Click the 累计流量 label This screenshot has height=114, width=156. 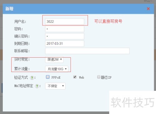pos(22,69)
